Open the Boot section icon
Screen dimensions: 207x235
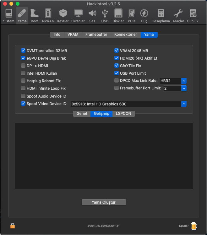35,16
